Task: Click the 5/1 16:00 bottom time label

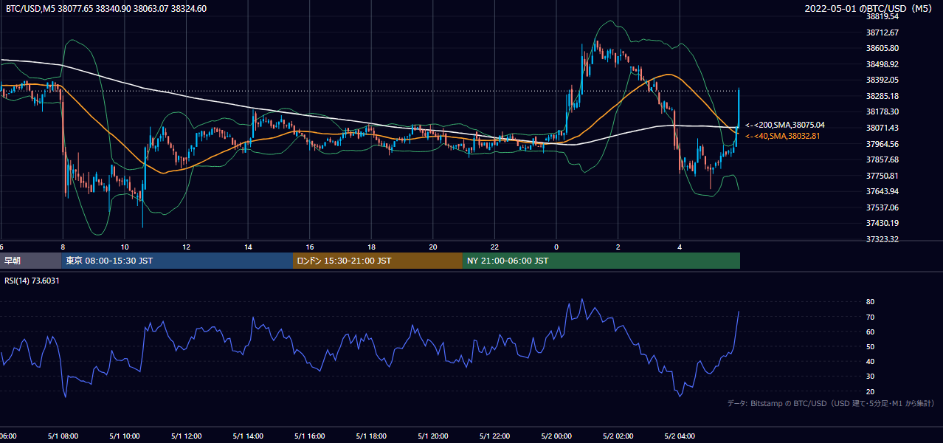Action: point(310,436)
